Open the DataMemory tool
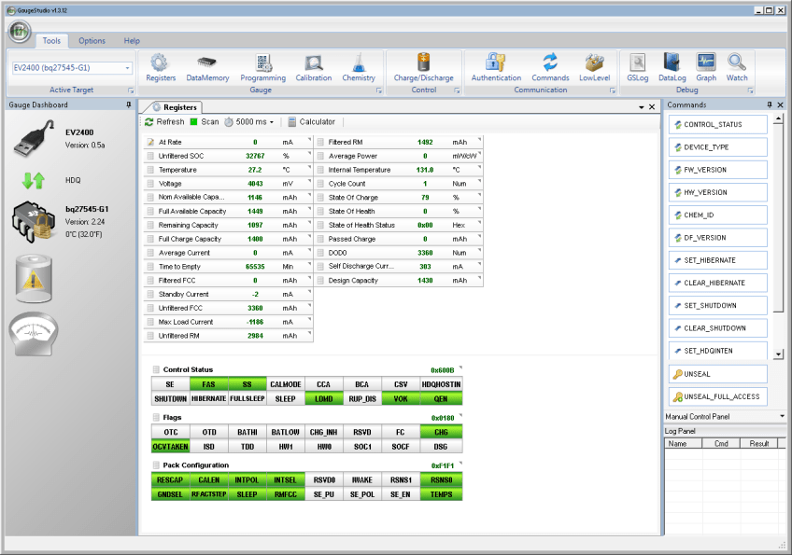The height and width of the screenshot is (555, 792). [x=207, y=66]
